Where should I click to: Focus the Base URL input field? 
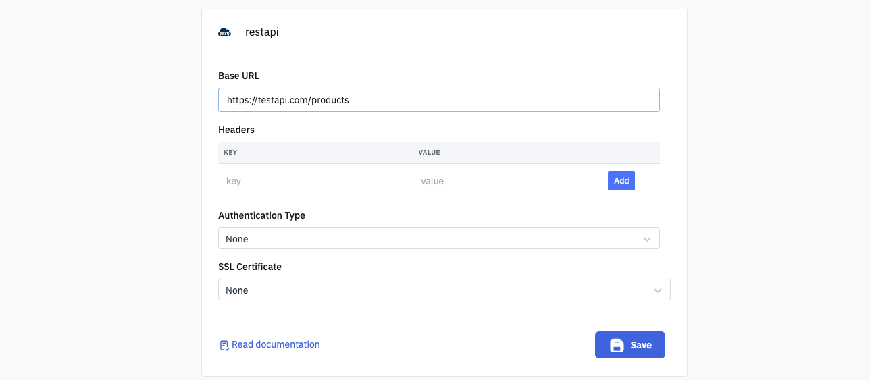(x=438, y=100)
